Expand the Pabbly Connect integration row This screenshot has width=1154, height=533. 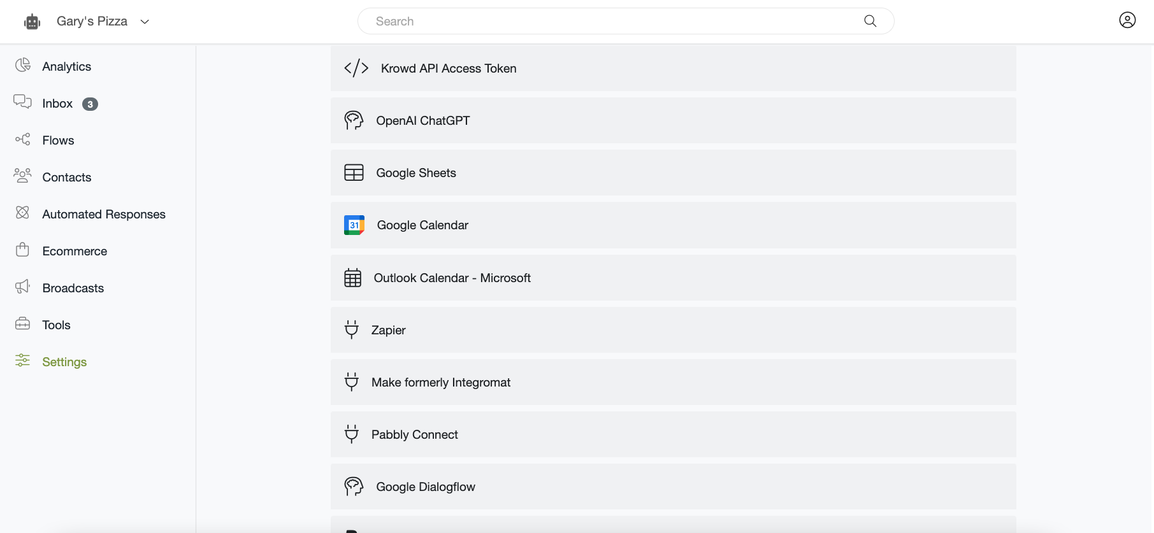coord(672,434)
